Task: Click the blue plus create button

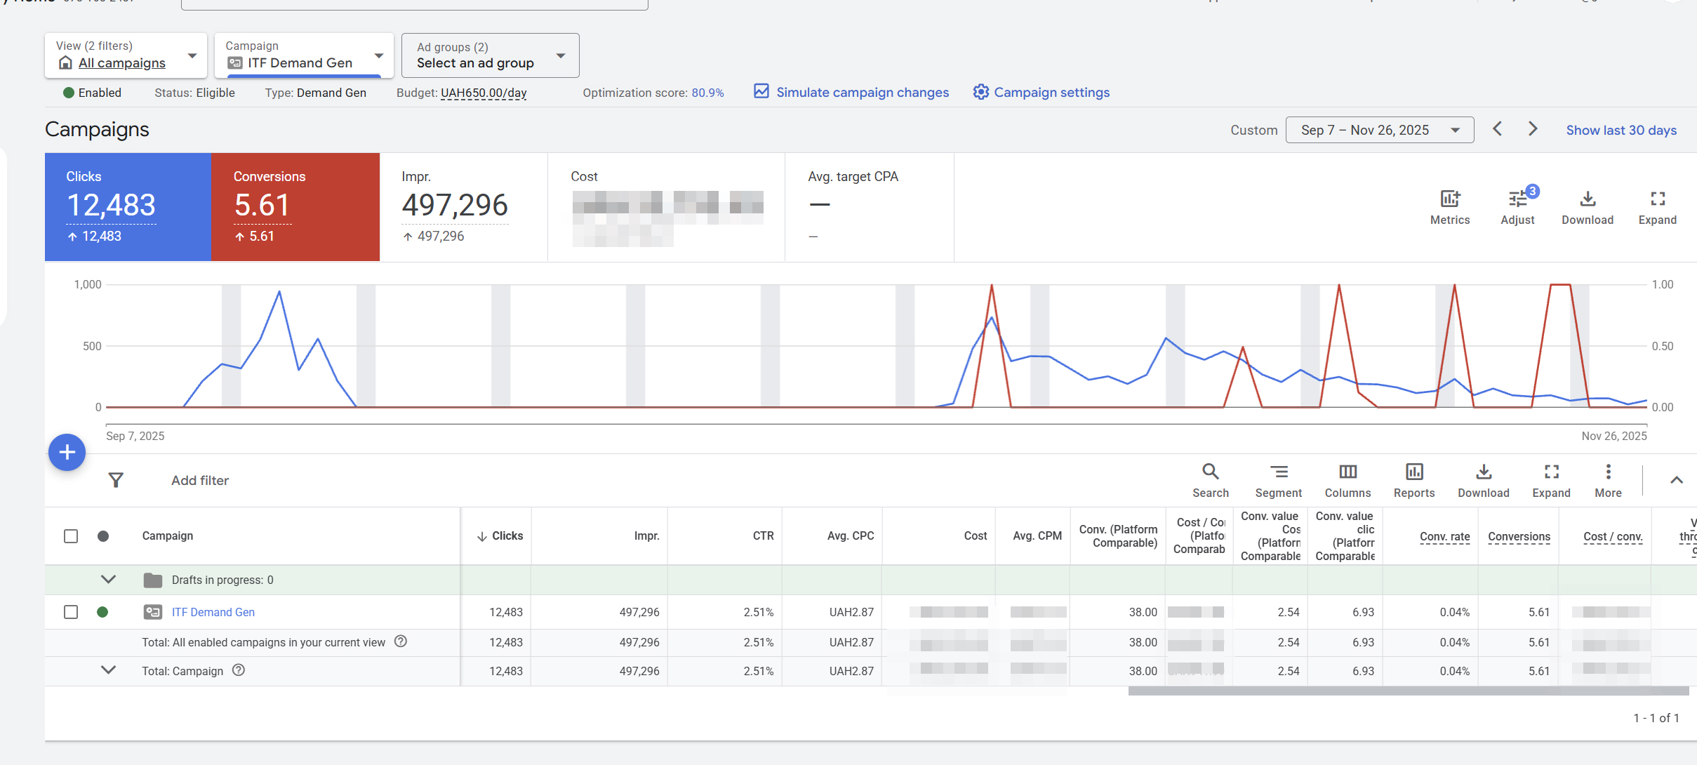Action: [x=67, y=452]
